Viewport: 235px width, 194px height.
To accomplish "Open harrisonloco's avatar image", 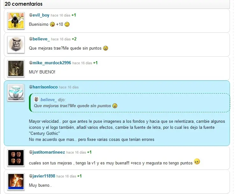I will tap(16, 93).
